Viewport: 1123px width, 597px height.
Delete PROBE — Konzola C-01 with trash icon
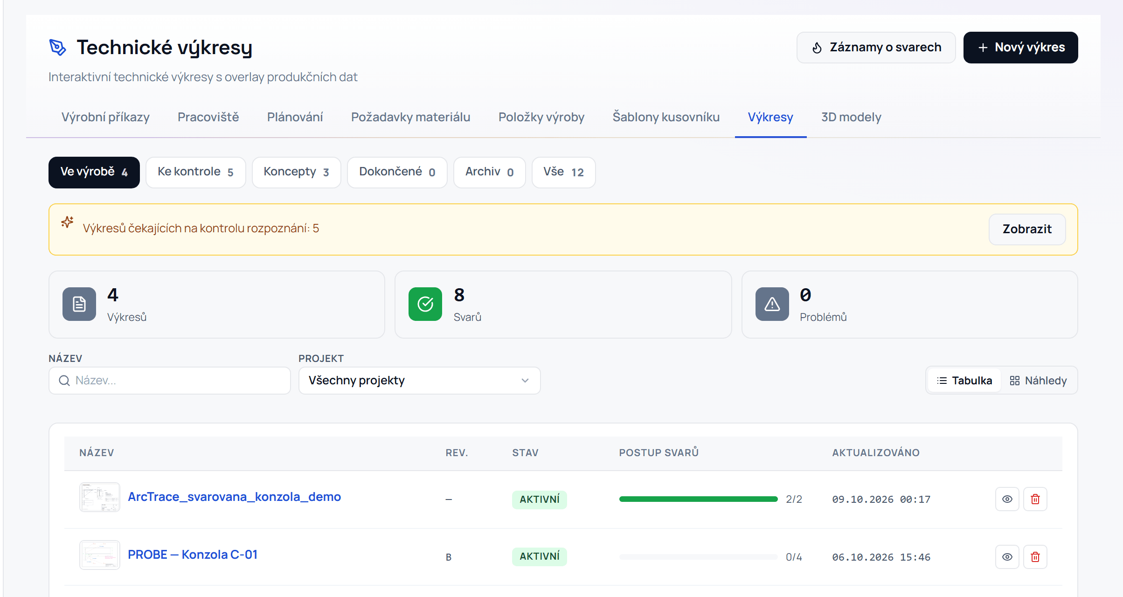[1035, 557]
